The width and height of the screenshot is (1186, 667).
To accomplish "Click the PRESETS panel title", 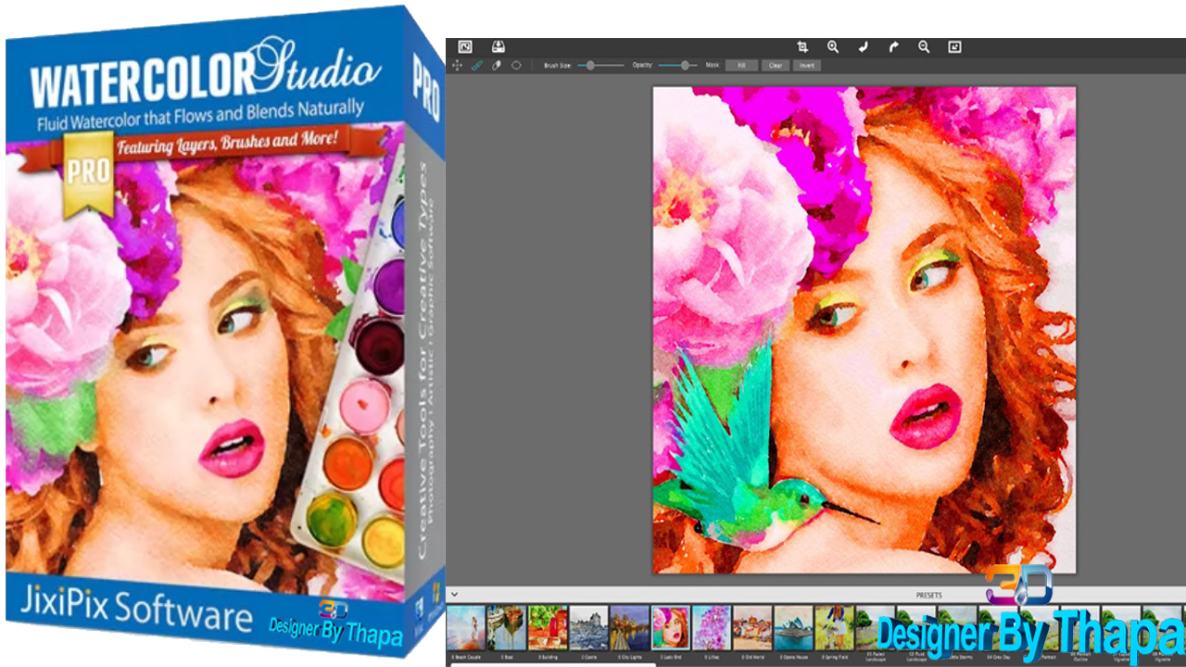I will coord(928,595).
